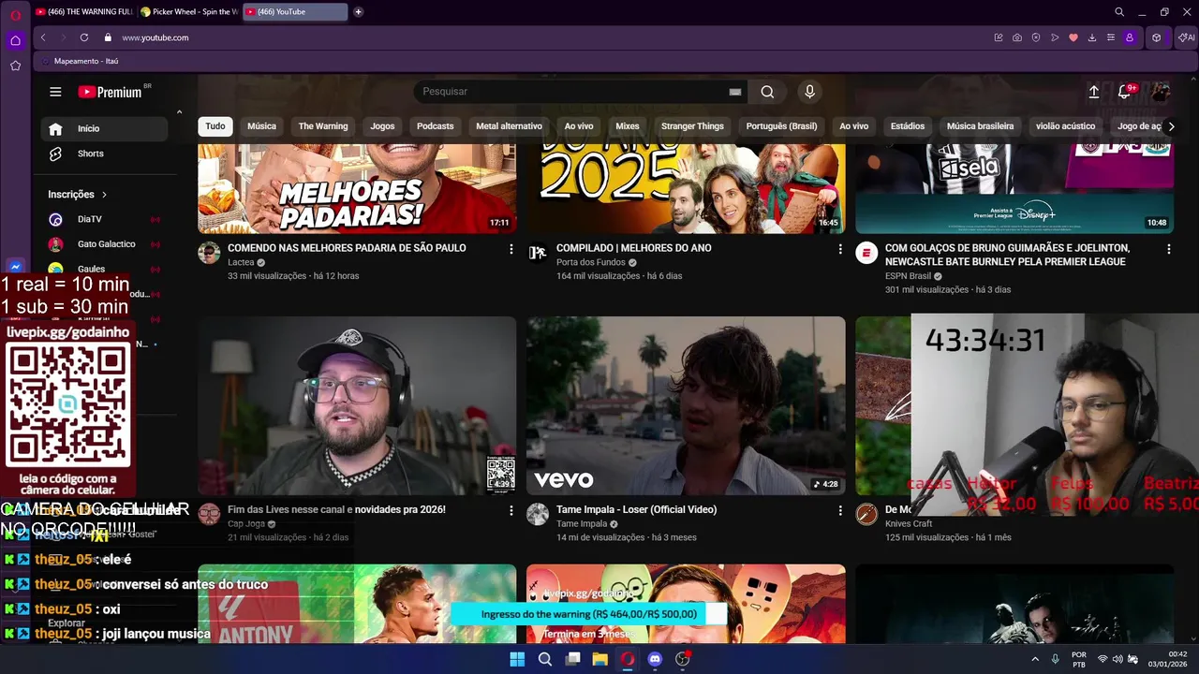
Task: Open options for the ESPN Brasil video
Action: point(1168,249)
